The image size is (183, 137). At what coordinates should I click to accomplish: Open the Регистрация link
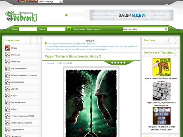click(79, 29)
